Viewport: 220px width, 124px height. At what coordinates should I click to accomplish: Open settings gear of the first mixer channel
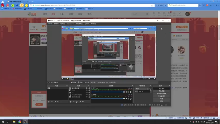[131, 92]
